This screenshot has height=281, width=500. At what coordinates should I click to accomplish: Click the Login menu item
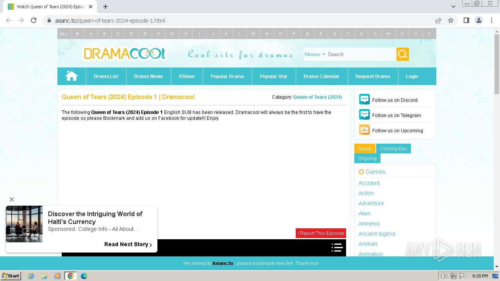coord(412,76)
